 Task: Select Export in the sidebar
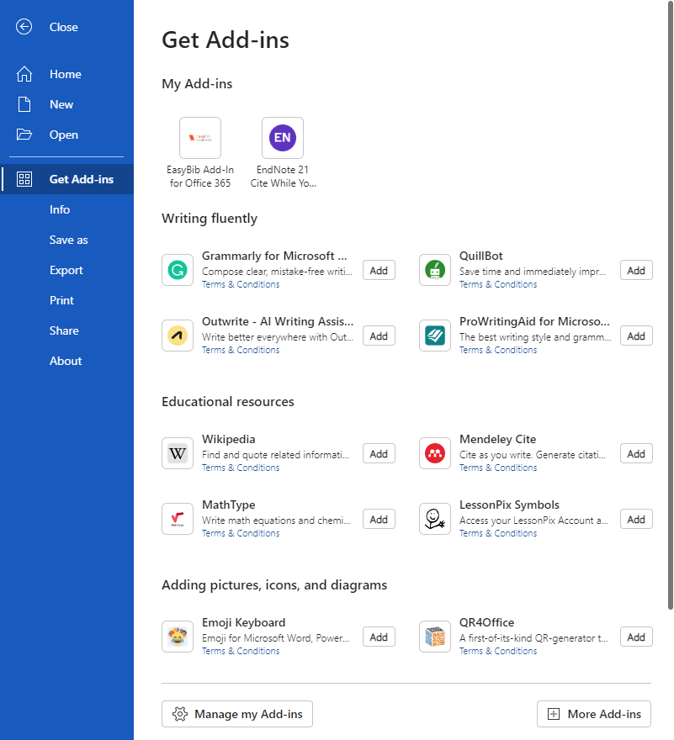click(66, 270)
